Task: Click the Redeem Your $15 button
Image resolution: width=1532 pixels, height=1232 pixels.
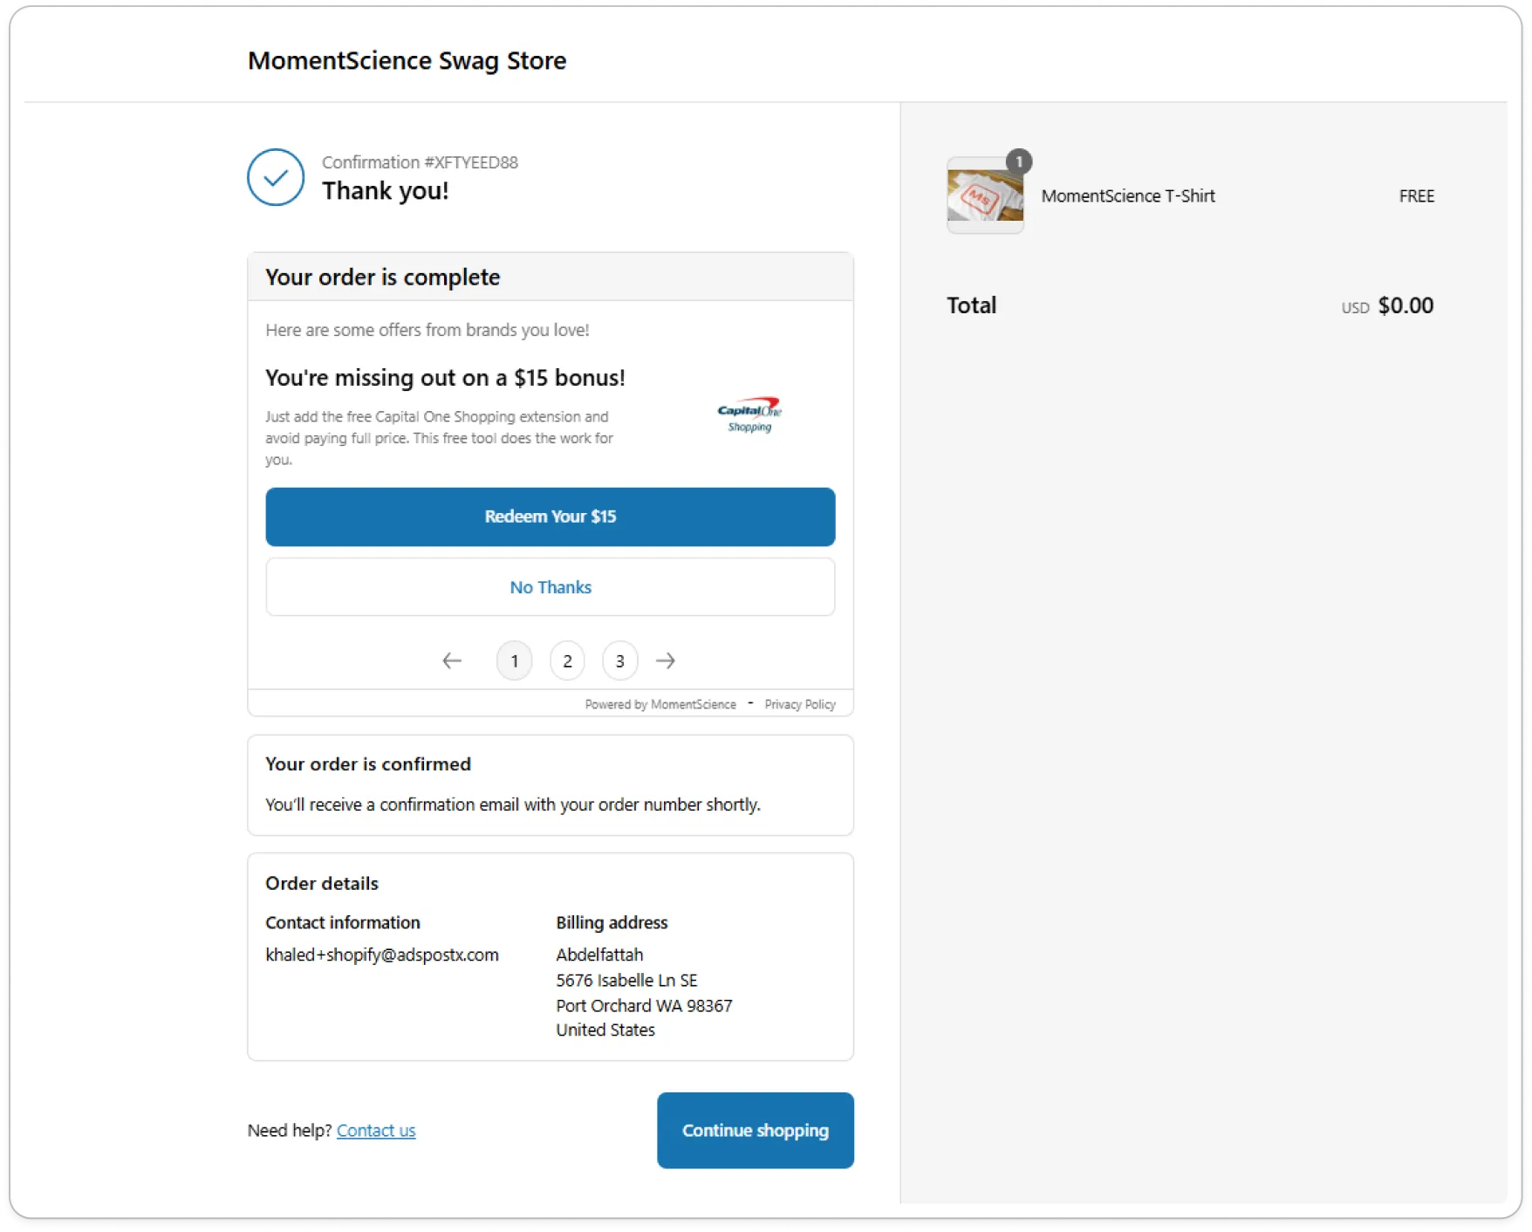Action: click(551, 517)
